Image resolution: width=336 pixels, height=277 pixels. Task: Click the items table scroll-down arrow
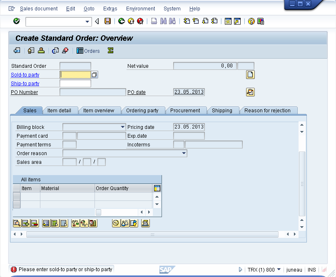coord(157,204)
